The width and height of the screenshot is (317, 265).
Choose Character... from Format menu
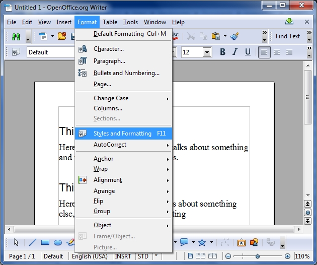123,49
